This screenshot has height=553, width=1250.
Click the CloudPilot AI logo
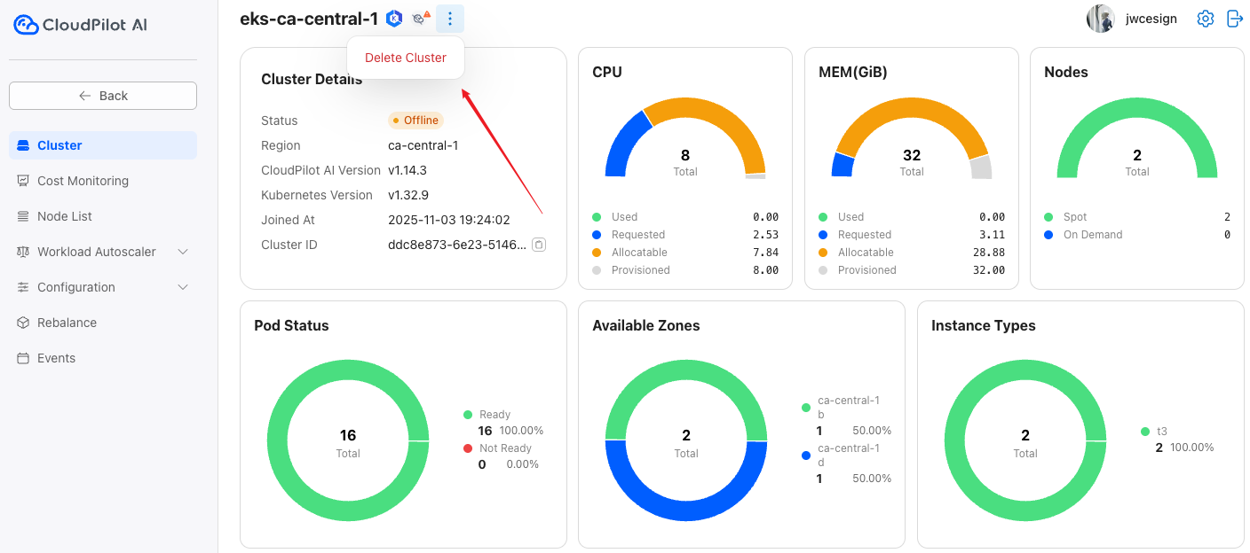pyautogui.click(x=80, y=25)
